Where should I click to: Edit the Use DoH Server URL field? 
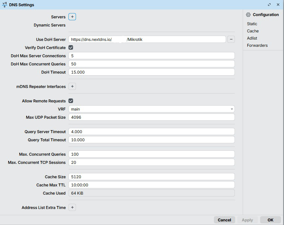click(147, 40)
